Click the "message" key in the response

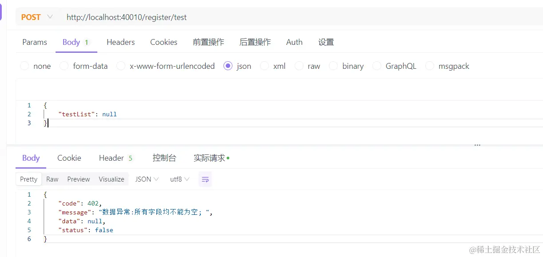75,212
